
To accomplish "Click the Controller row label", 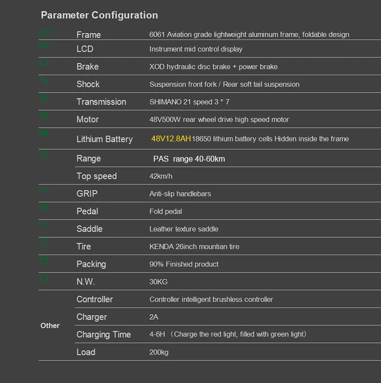I will (x=95, y=300).
